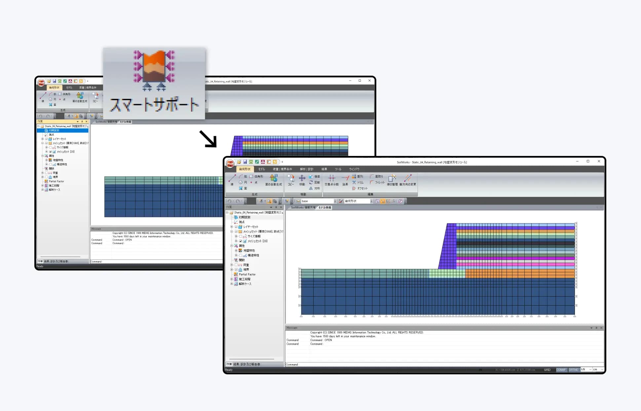
Task: Toggle the 境界 checkbox in the front tree
Action: [x=236, y=270]
